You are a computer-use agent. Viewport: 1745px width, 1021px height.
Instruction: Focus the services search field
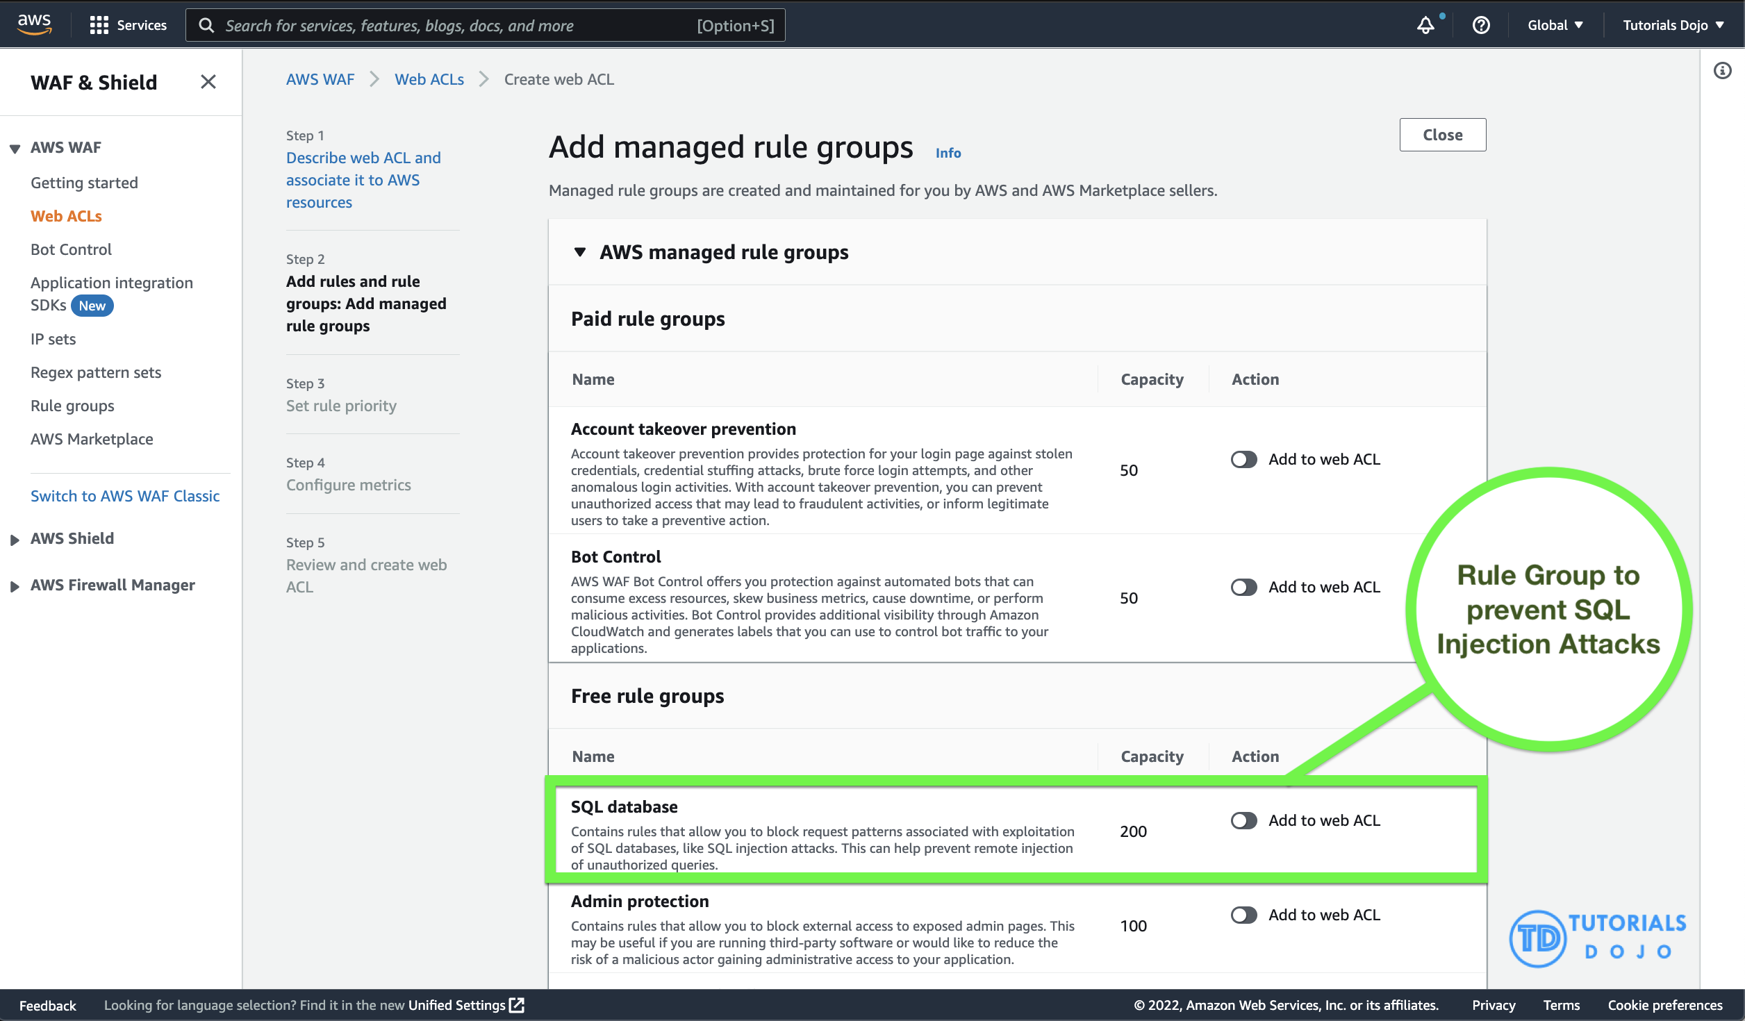(485, 26)
